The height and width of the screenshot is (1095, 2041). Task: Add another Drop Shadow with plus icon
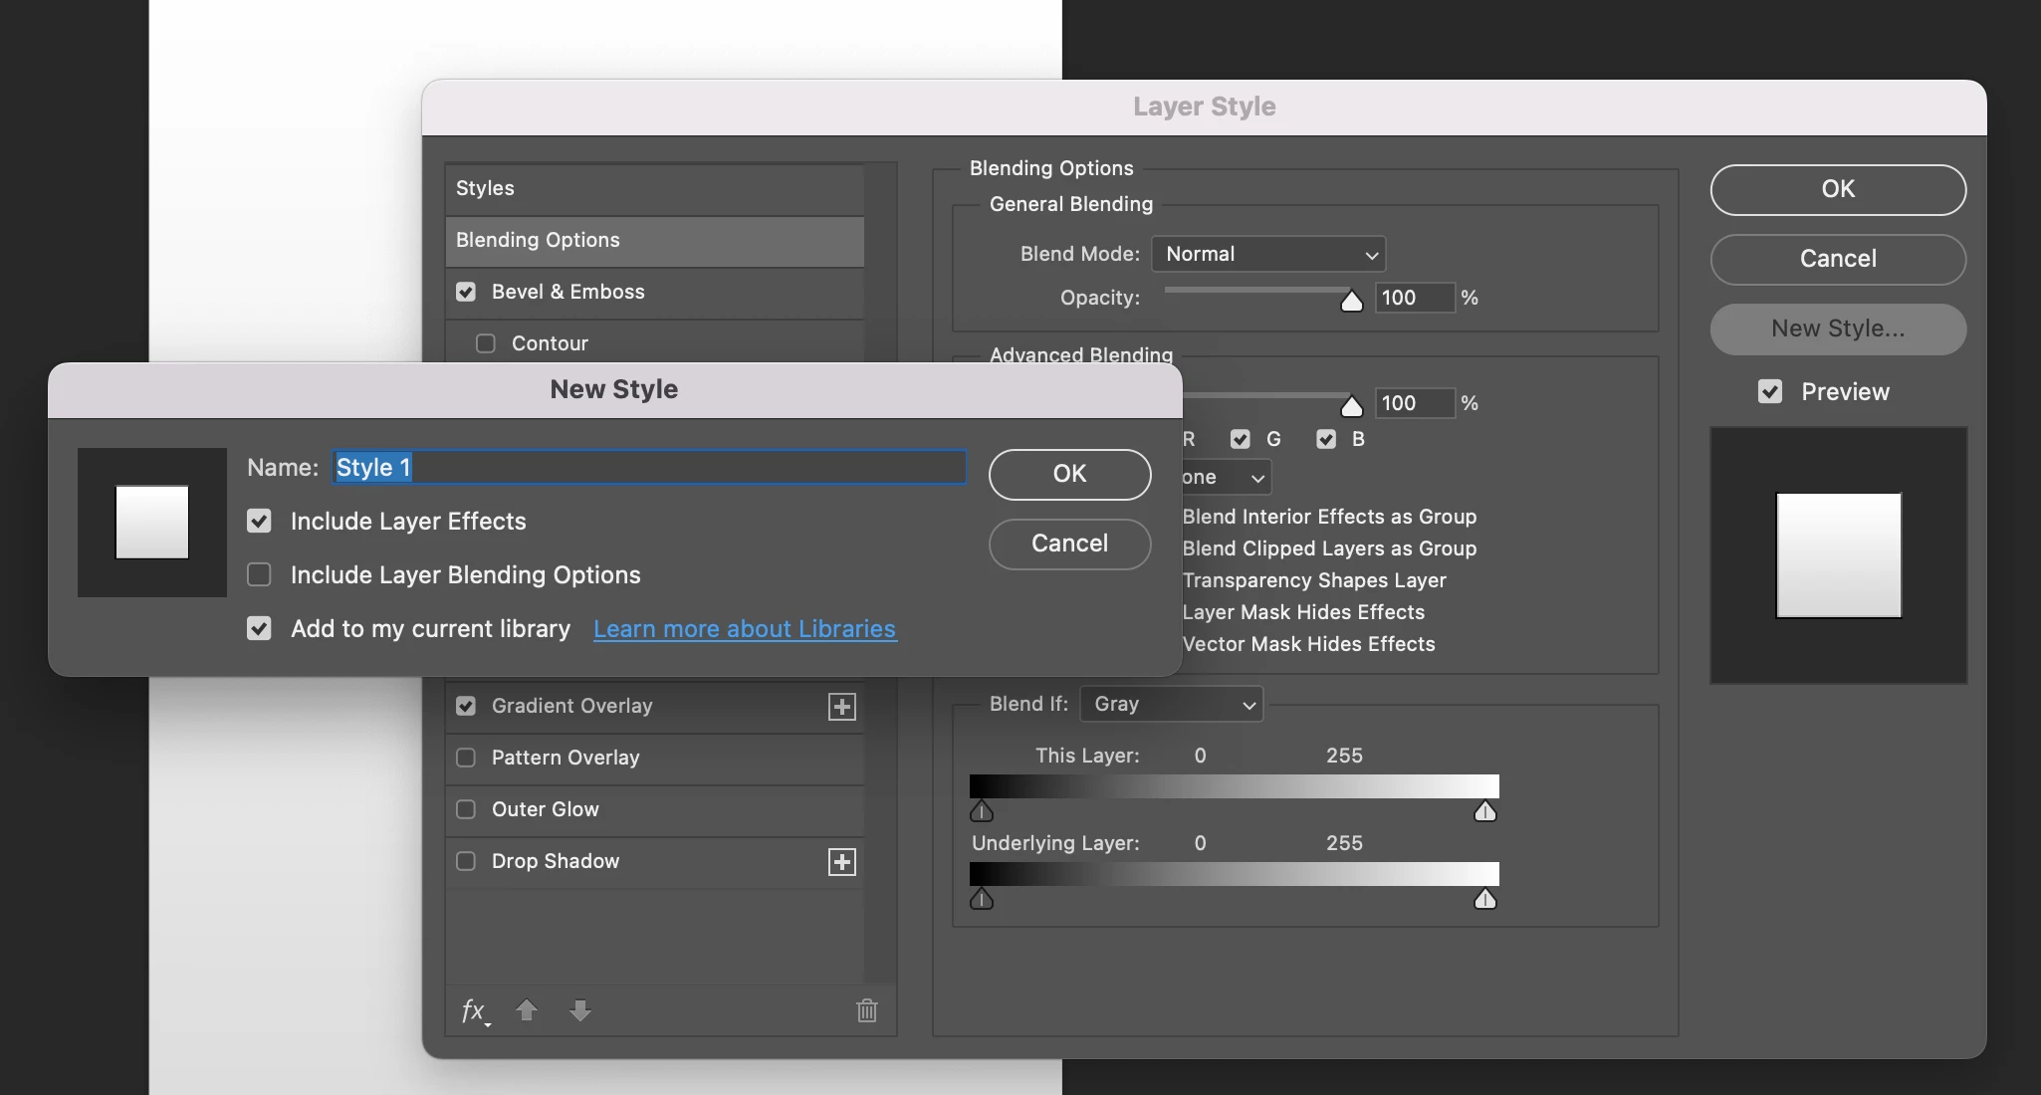(842, 862)
